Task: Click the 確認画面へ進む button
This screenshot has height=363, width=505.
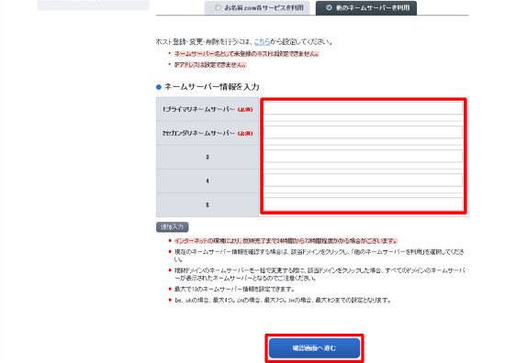Action: (314, 348)
